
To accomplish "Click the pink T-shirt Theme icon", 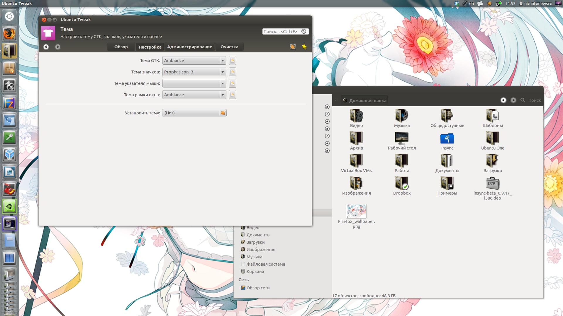I will [48, 33].
